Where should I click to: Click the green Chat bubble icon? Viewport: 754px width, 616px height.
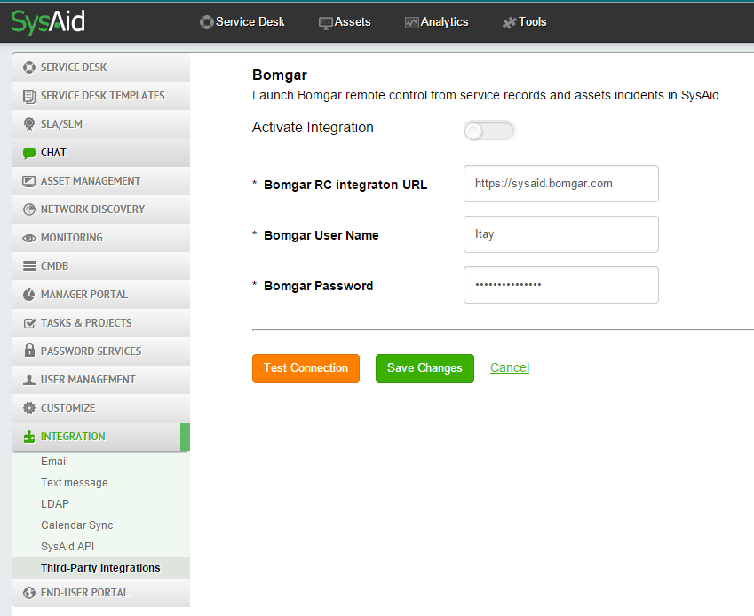29,154
